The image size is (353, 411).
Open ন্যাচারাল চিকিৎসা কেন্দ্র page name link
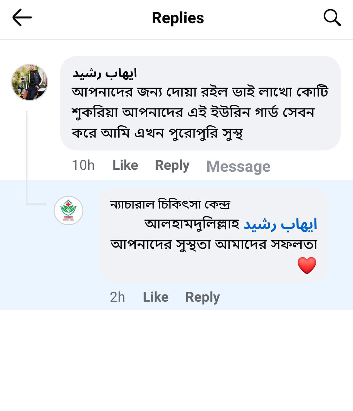[x=170, y=204]
